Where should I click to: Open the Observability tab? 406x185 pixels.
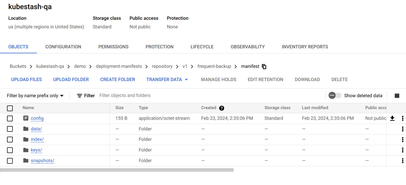coord(248,47)
